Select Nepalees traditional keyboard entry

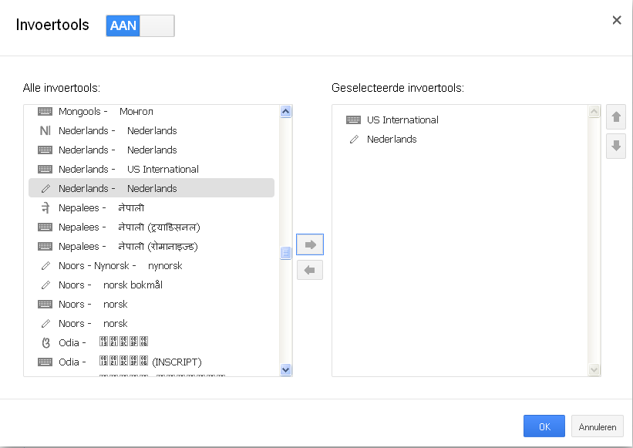point(128,227)
